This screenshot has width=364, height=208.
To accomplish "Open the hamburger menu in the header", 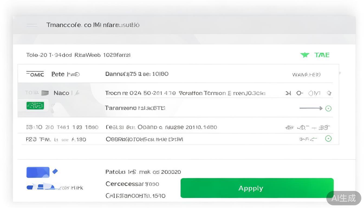I will coord(32,25).
